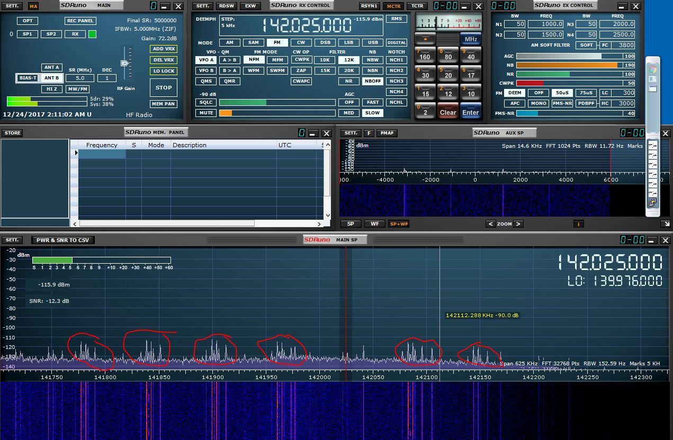
Task: Click the orange info icon in AUX SP
Action: (x=579, y=224)
